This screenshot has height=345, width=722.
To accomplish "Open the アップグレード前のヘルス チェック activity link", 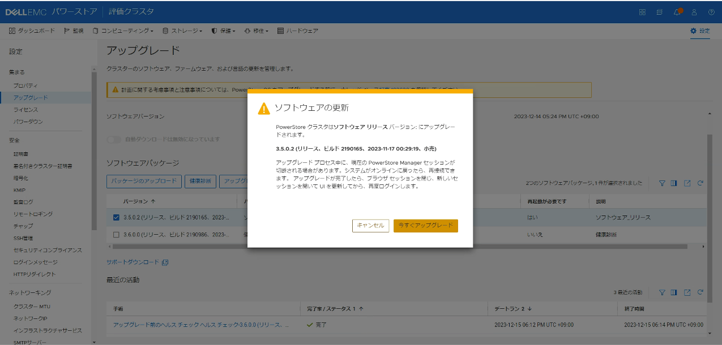I will coord(202,325).
